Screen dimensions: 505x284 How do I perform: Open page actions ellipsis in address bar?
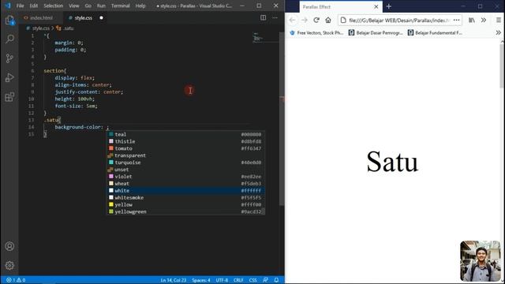click(456, 20)
